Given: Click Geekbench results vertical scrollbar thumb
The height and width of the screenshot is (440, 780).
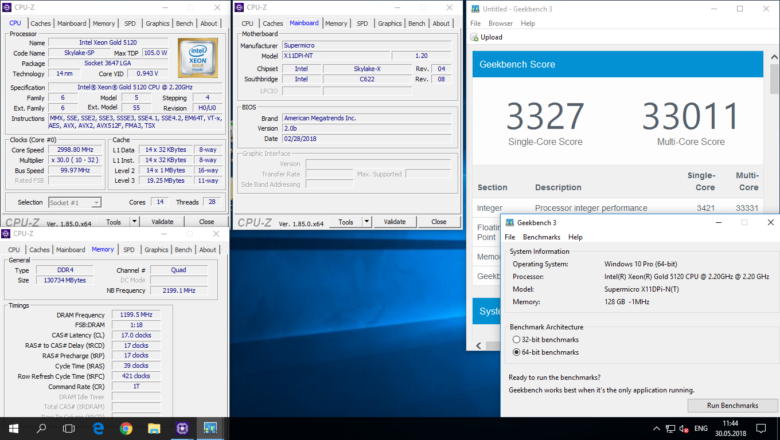Looking at the screenshot, I should pyautogui.click(x=774, y=78).
